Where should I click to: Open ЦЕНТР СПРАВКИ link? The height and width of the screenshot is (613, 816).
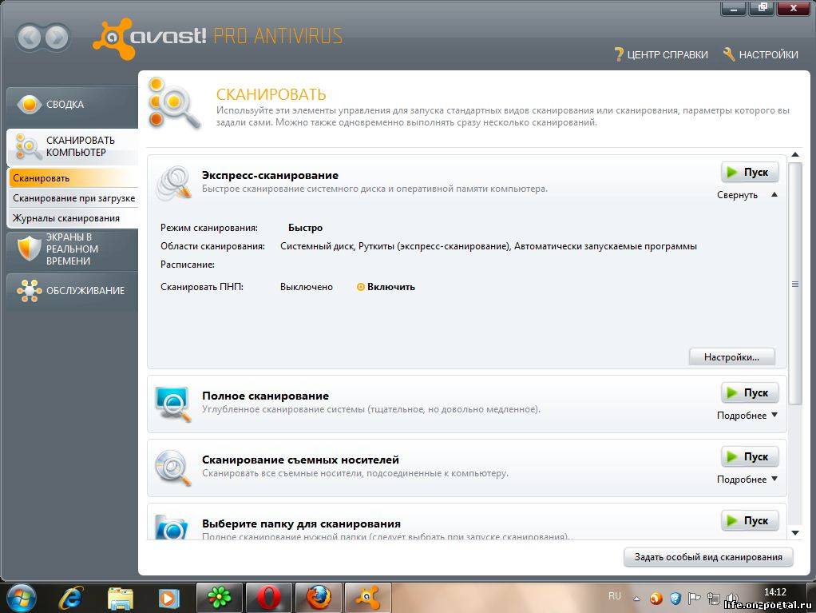[x=667, y=54]
